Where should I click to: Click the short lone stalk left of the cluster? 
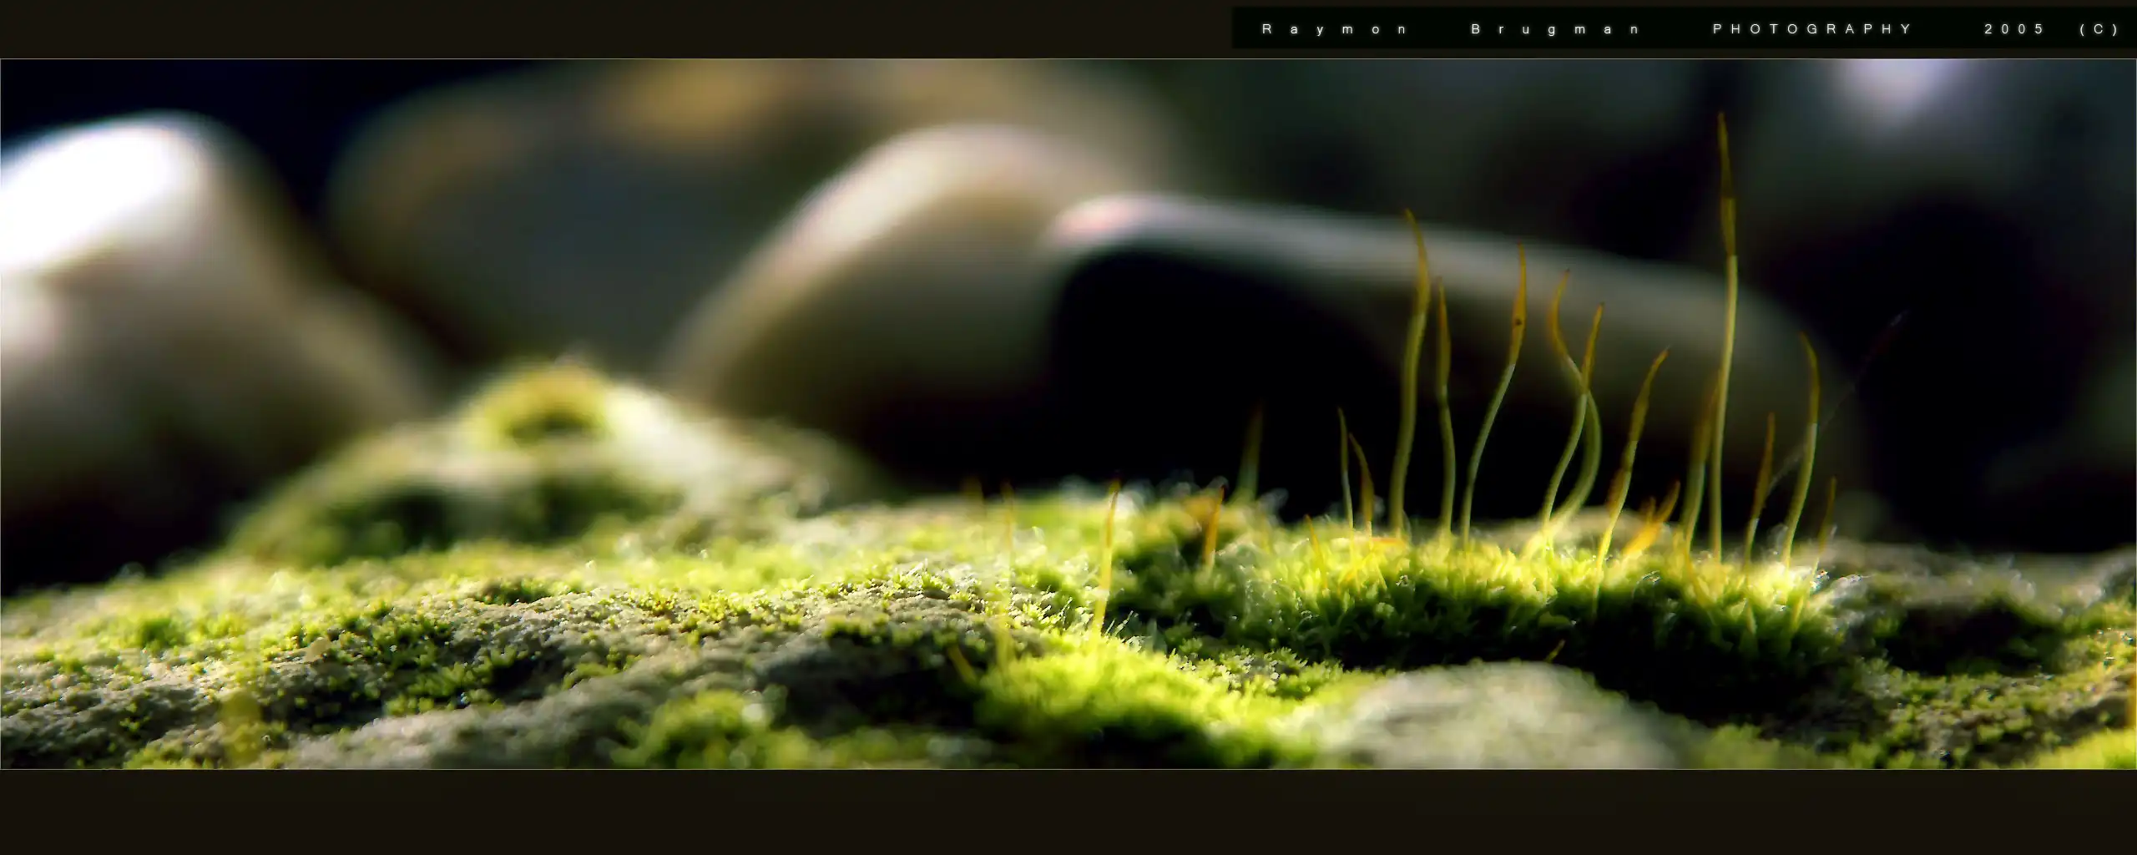click(x=1109, y=551)
